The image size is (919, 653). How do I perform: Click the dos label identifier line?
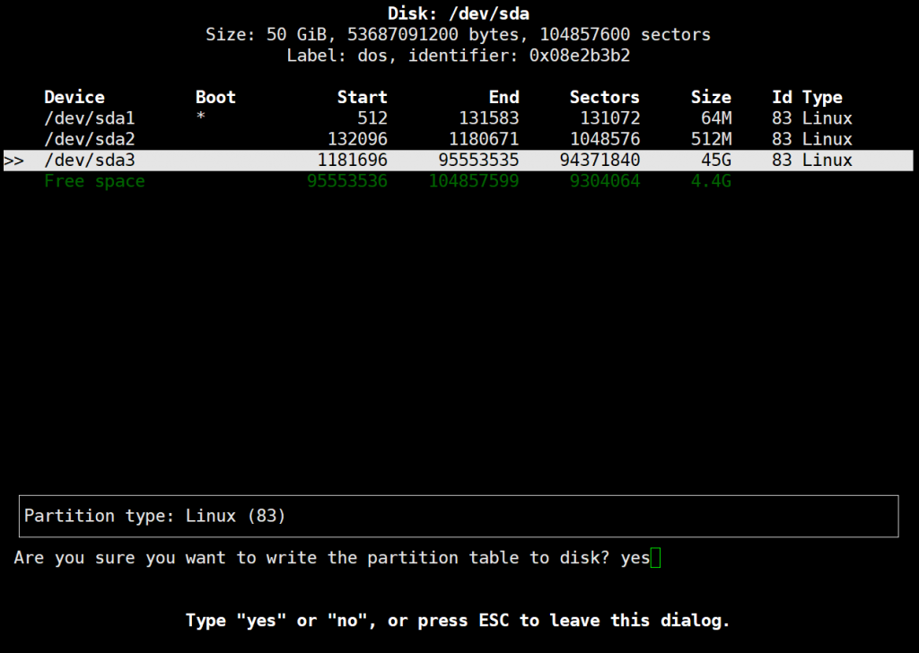click(x=459, y=56)
